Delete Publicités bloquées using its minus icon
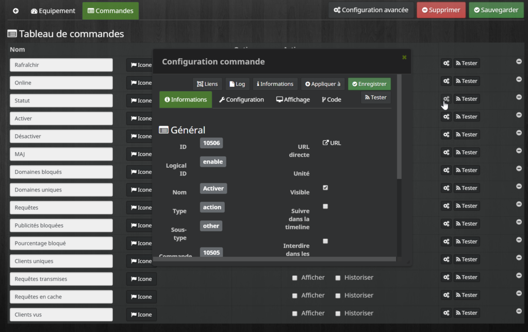The width and height of the screenshot is (528, 332). click(519, 221)
